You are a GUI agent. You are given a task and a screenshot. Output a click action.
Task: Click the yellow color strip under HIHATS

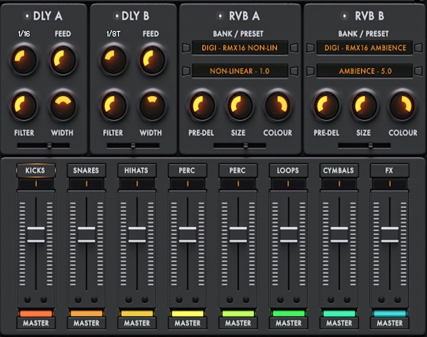[137, 313]
